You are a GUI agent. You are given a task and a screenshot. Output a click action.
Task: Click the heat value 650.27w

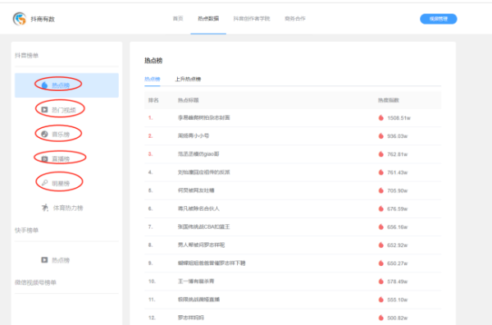point(397,263)
